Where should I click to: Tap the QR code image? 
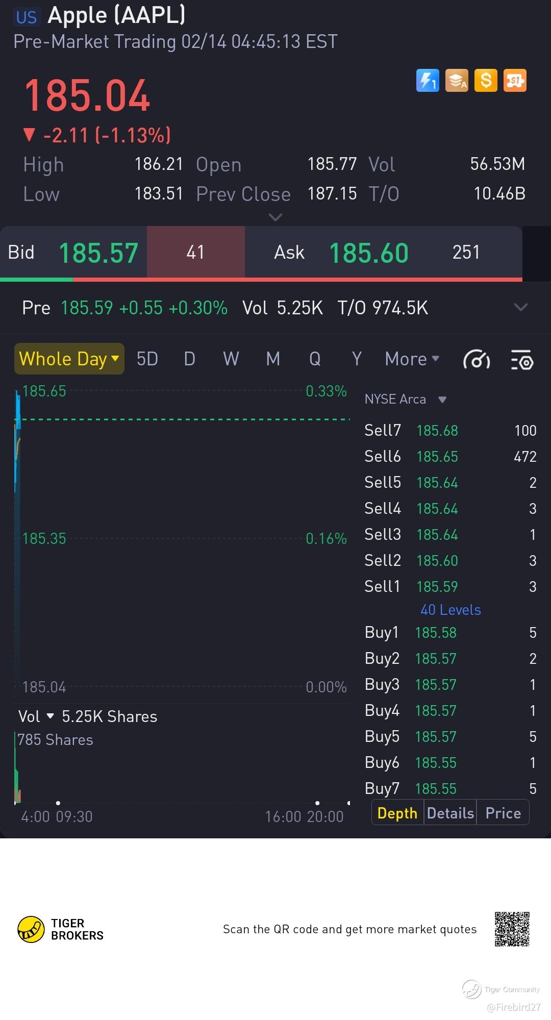[x=512, y=929]
